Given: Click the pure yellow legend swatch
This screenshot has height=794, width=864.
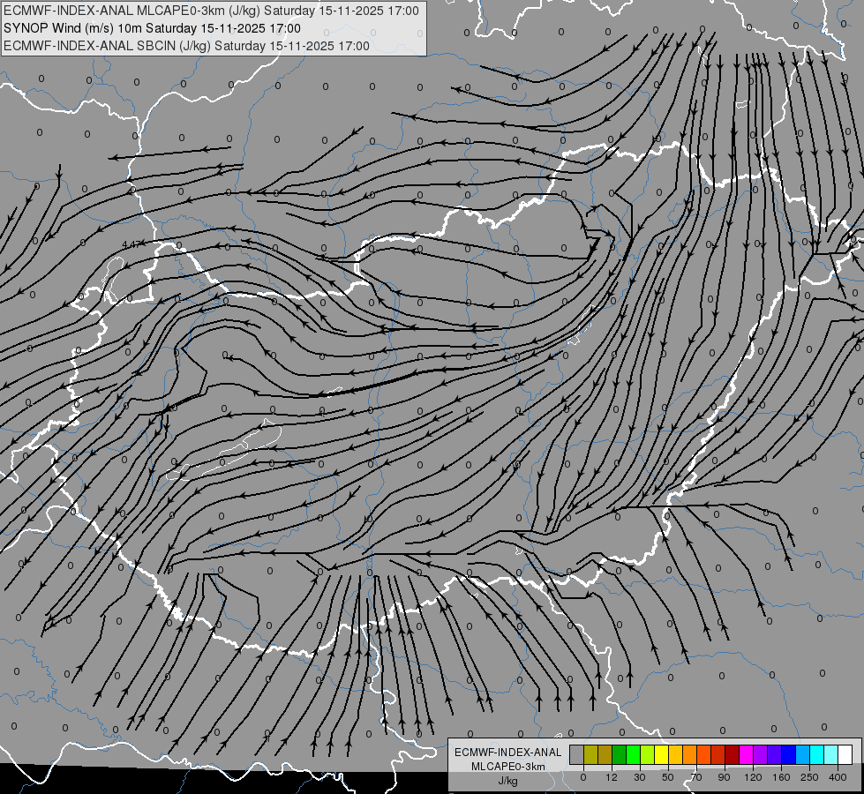Looking at the screenshot, I should click(661, 754).
